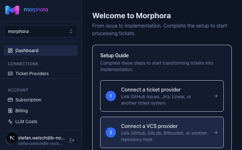Click text 'Link GitHub Issues, Jira, Linear, or'
This screenshot has height=150, width=242.
click(156, 97)
